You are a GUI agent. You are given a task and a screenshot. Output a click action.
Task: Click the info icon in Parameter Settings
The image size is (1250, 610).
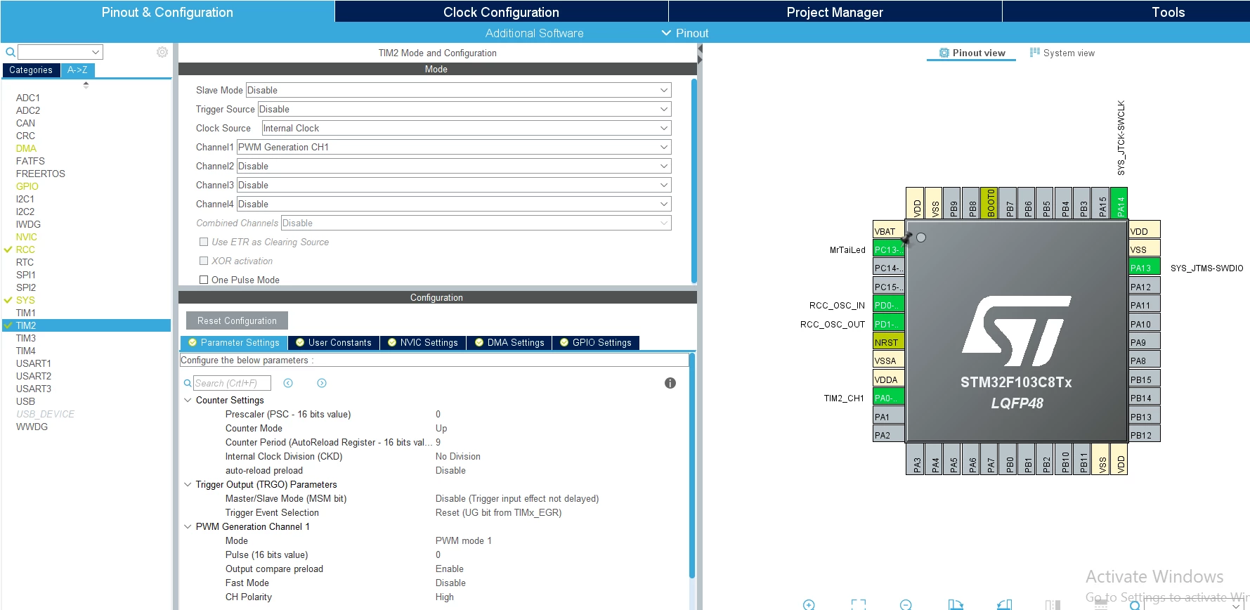coord(670,383)
